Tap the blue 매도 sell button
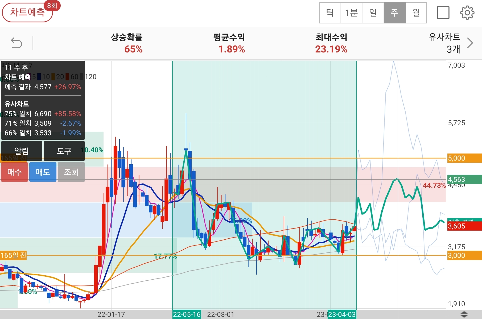 coord(43,172)
